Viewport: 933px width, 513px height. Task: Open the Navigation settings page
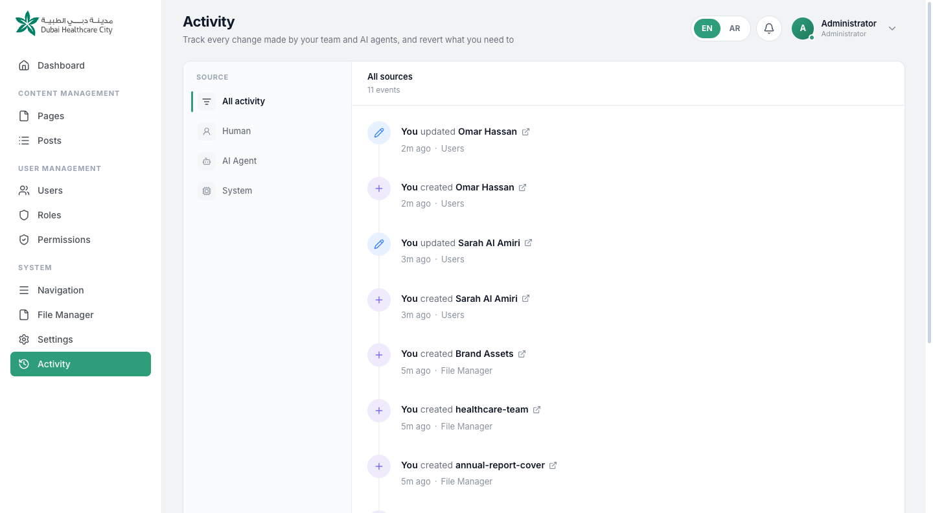point(80,290)
